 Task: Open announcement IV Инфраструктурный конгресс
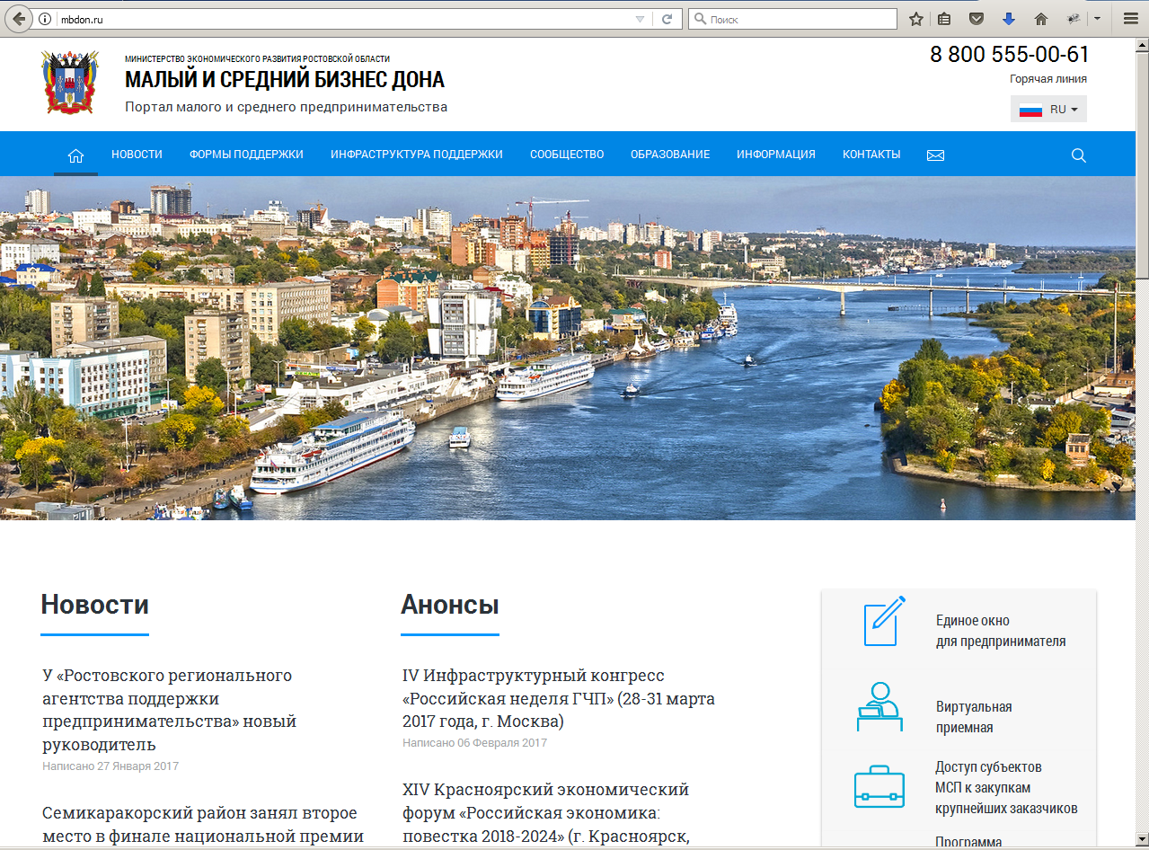[x=559, y=698]
